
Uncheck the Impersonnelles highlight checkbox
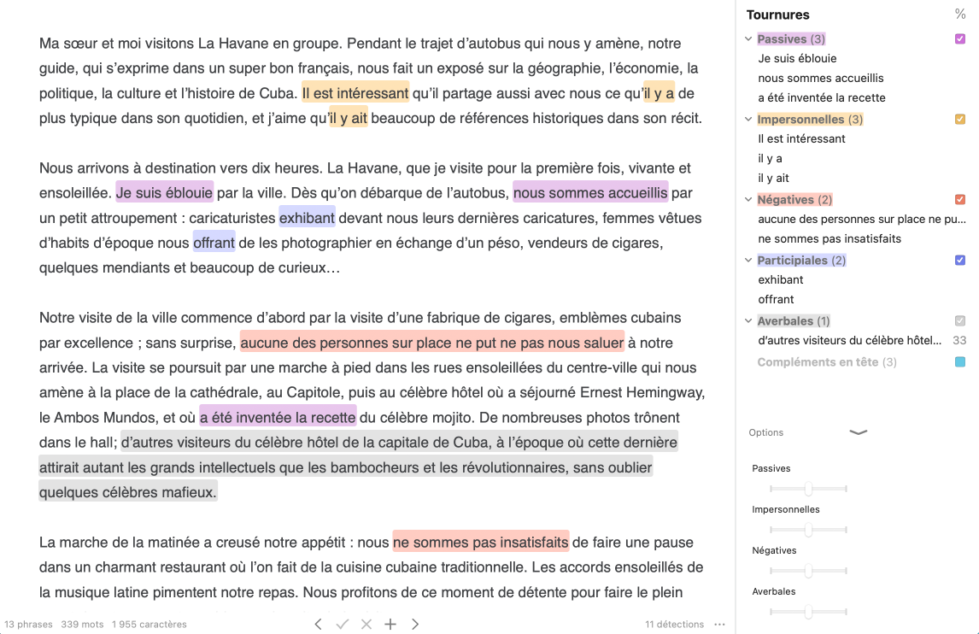(x=960, y=120)
